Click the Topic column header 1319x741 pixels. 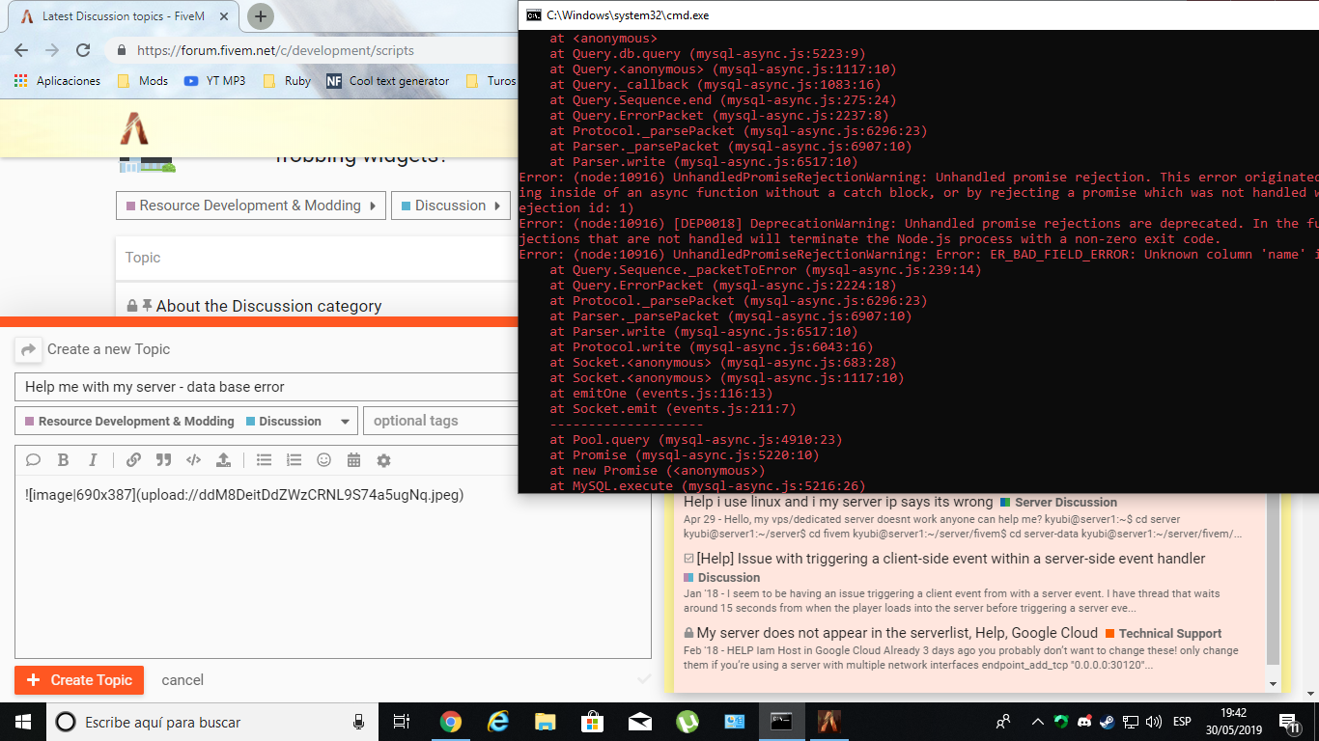(x=143, y=258)
